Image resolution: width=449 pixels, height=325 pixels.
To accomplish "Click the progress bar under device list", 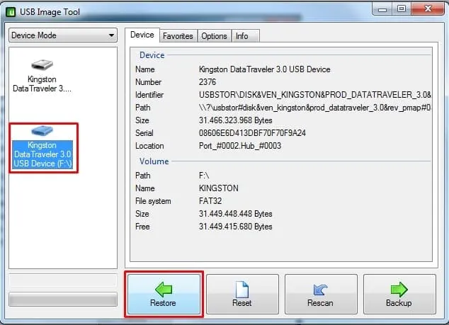I will point(63,300).
